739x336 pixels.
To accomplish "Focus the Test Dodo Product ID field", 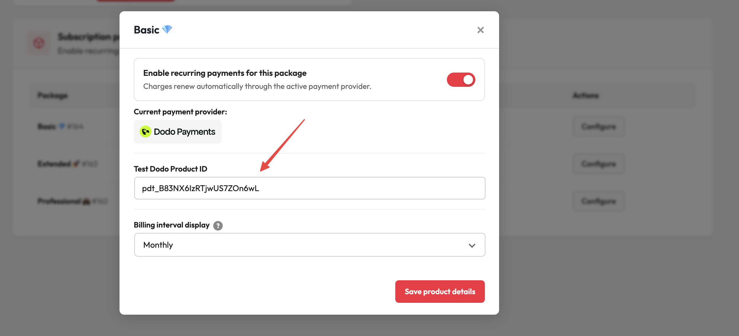I will 310,188.
